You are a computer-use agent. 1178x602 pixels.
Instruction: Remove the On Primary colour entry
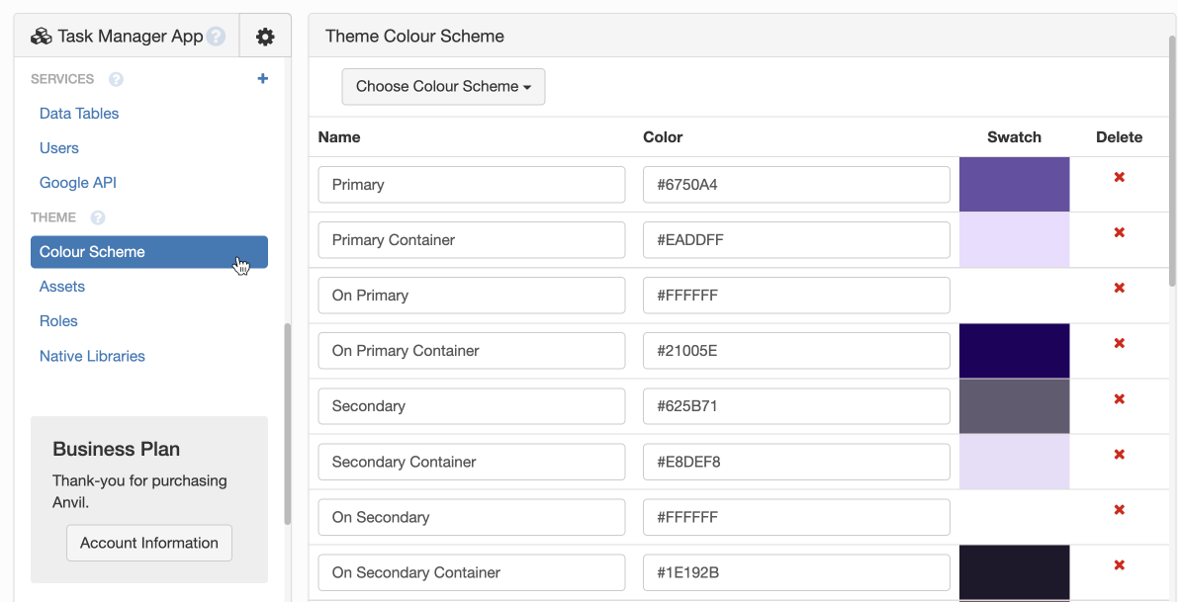1119,289
